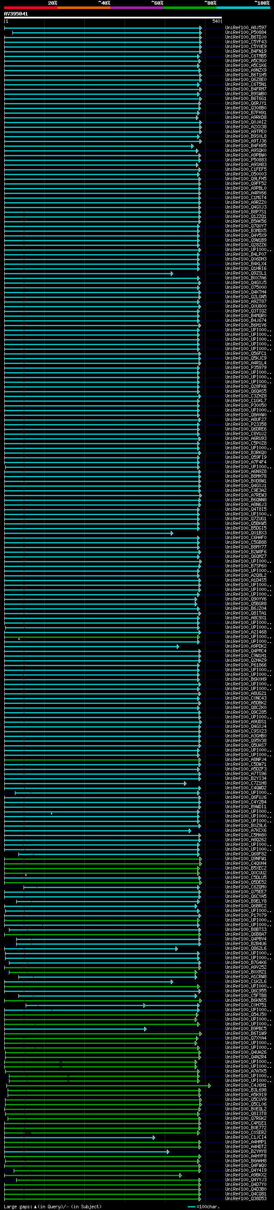This screenshot has height=1210, width=274.
Task: Click hit label UniRef100_B7SP60
Action: (x=245, y=566)
